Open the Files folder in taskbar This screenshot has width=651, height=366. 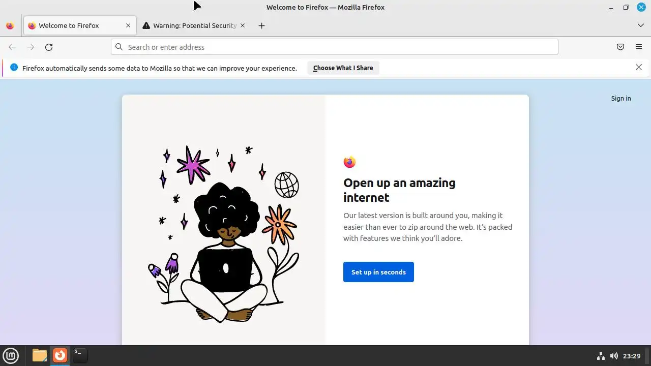pyautogui.click(x=39, y=355)
